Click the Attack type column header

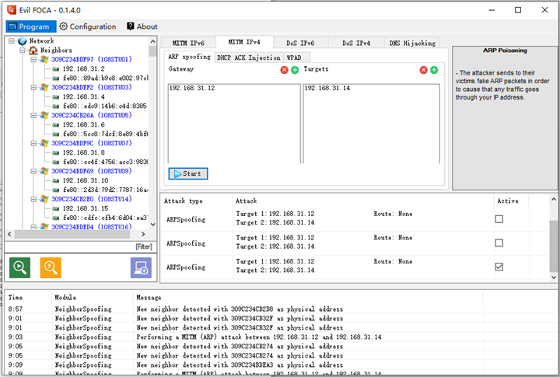pyautogui.click(x=184, y=201)
